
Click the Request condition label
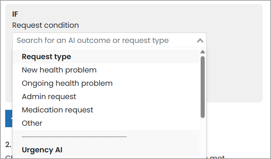(45, 25)
